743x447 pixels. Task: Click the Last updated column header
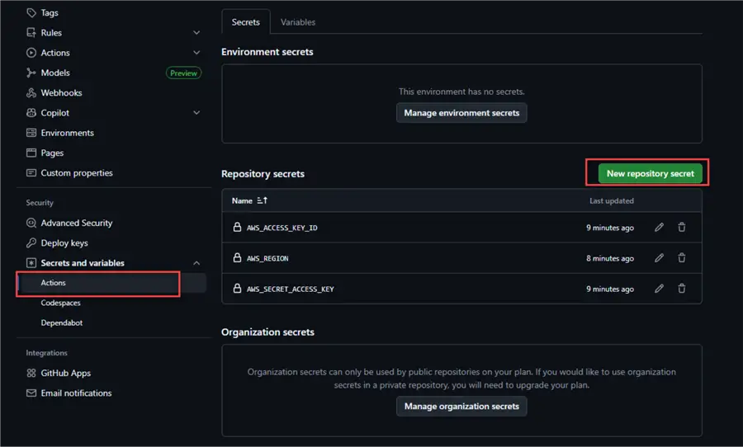(611, 200)
